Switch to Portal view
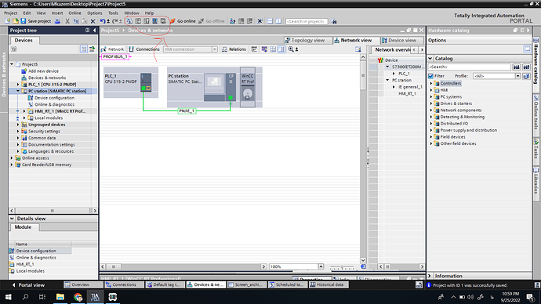 click(28, 284)
